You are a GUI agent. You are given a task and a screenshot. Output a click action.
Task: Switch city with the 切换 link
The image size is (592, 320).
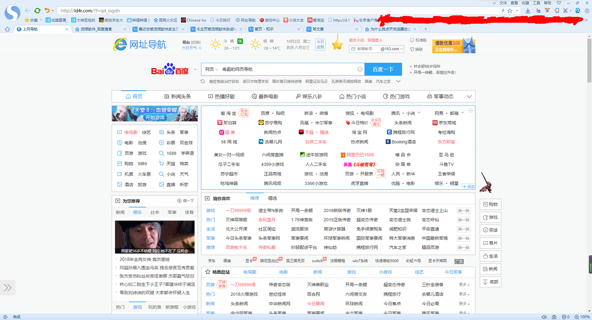pos(196,42)
